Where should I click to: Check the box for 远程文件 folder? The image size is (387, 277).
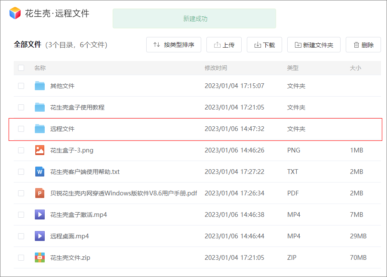(21, 129)
